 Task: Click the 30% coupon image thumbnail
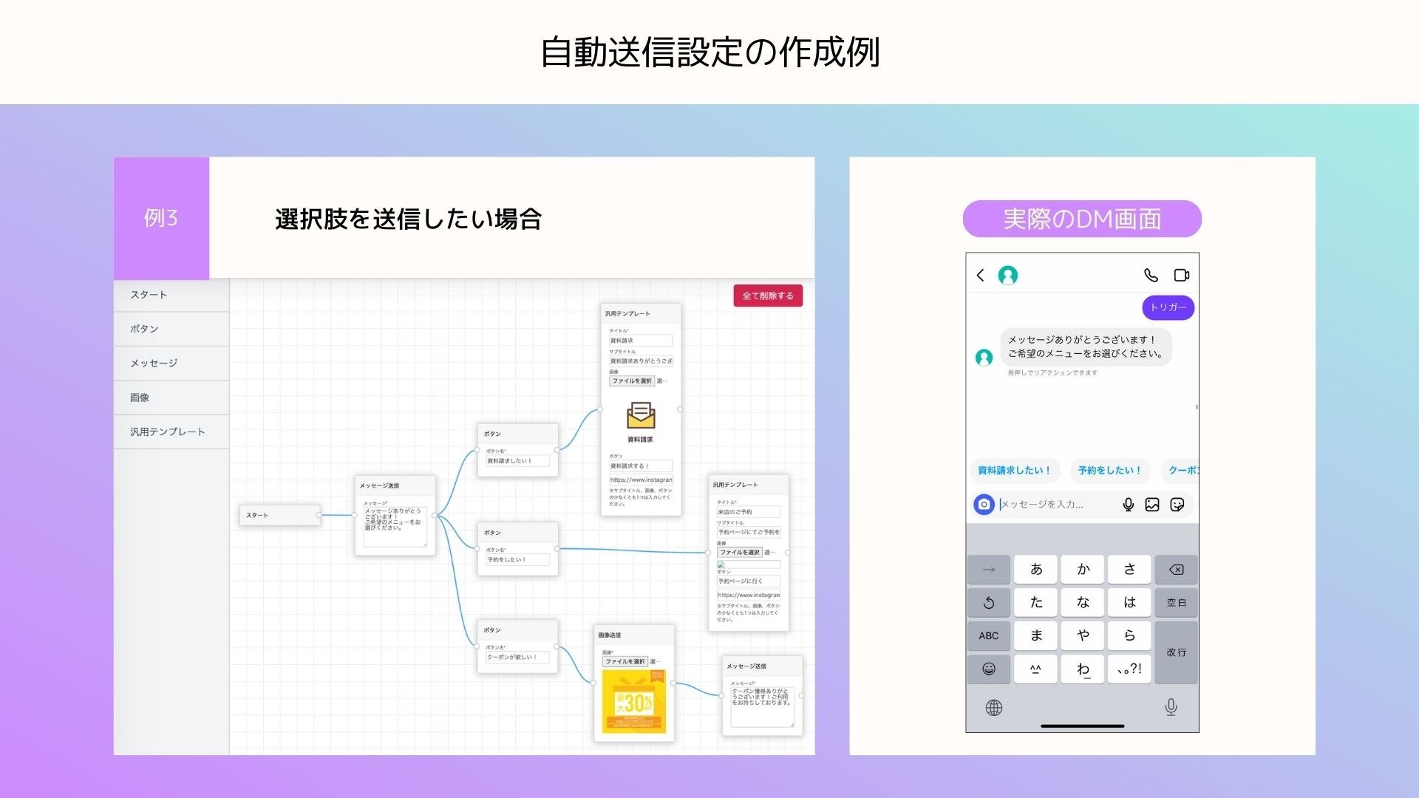coord(633,701)
